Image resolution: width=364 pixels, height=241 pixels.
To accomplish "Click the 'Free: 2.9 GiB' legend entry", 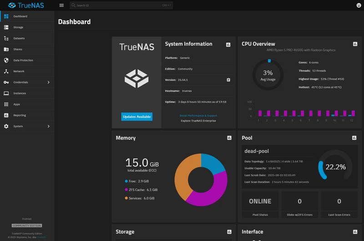I will (x=137, y=181).
